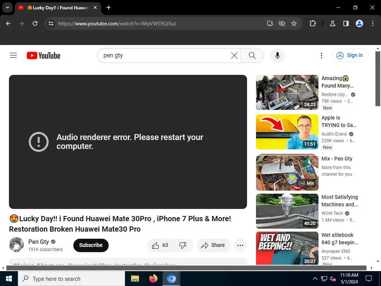381x286 pixels.
Task: Open a new browser tab
Action: click(x=109, y=7)
